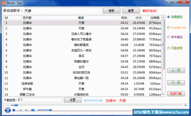Select the song 该说的我已说

(81, 73)
